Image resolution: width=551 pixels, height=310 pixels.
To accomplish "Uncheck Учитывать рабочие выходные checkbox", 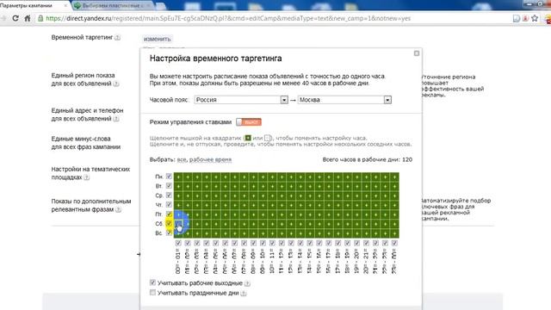I will pos(152,282).
